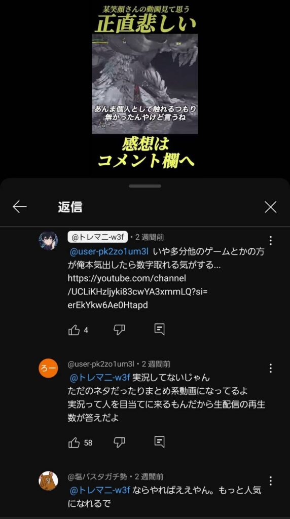Like the comment with 4 likes
Image resolution: width=290 pixels, height=519 pixels.
(x=74, y=330)
